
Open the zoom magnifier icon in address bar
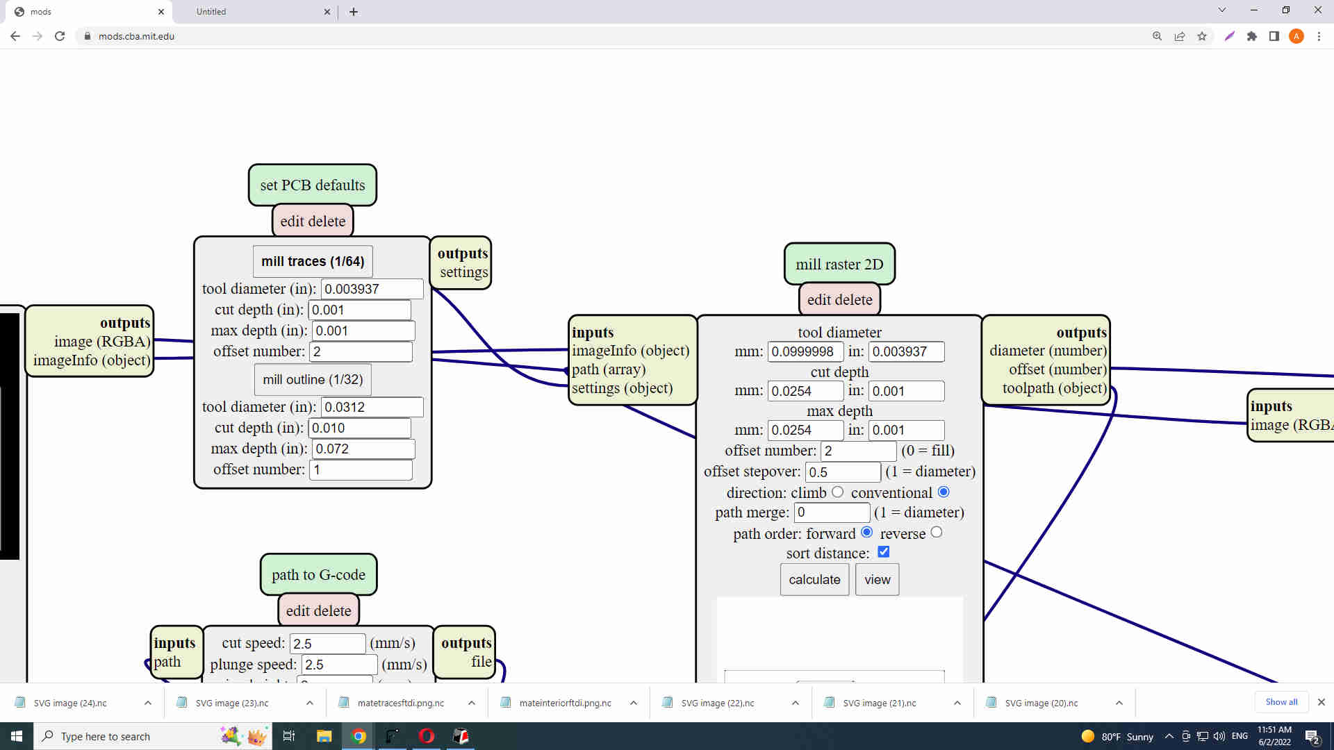point(1157,36)
